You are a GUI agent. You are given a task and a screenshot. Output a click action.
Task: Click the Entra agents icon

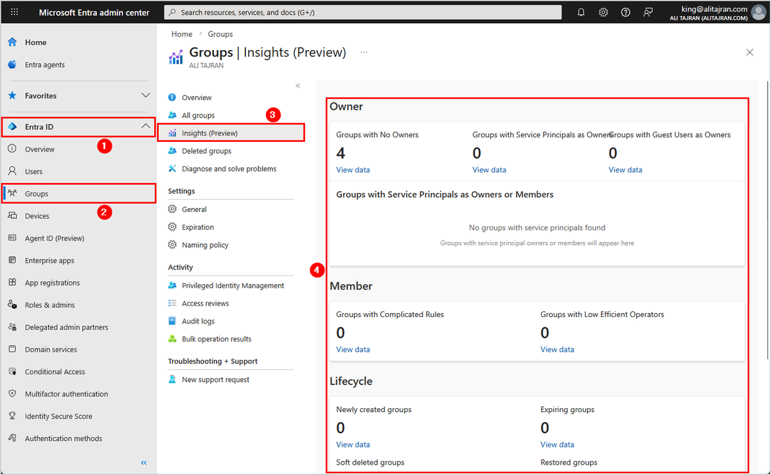(12, 65)
